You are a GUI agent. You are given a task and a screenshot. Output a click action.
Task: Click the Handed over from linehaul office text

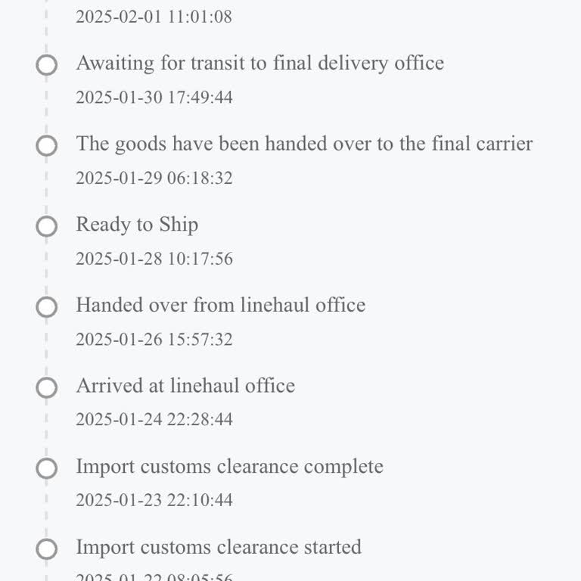point(220,305)
